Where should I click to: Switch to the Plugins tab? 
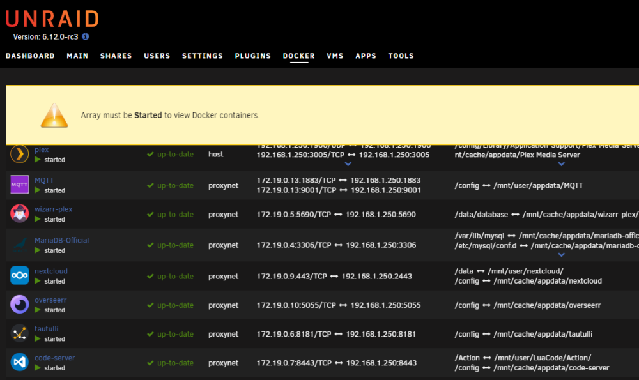tap(252, 56)
